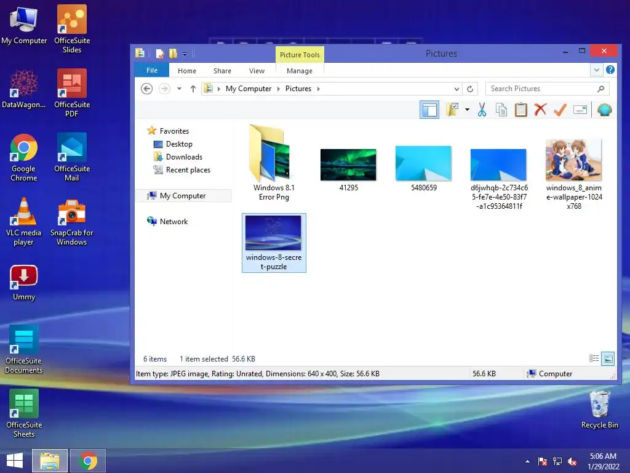Image resolution: width=630 pixels, height=473 pixels.
Task: Click the '56.6 KB' status bar size cell
Action: (484, 374)
